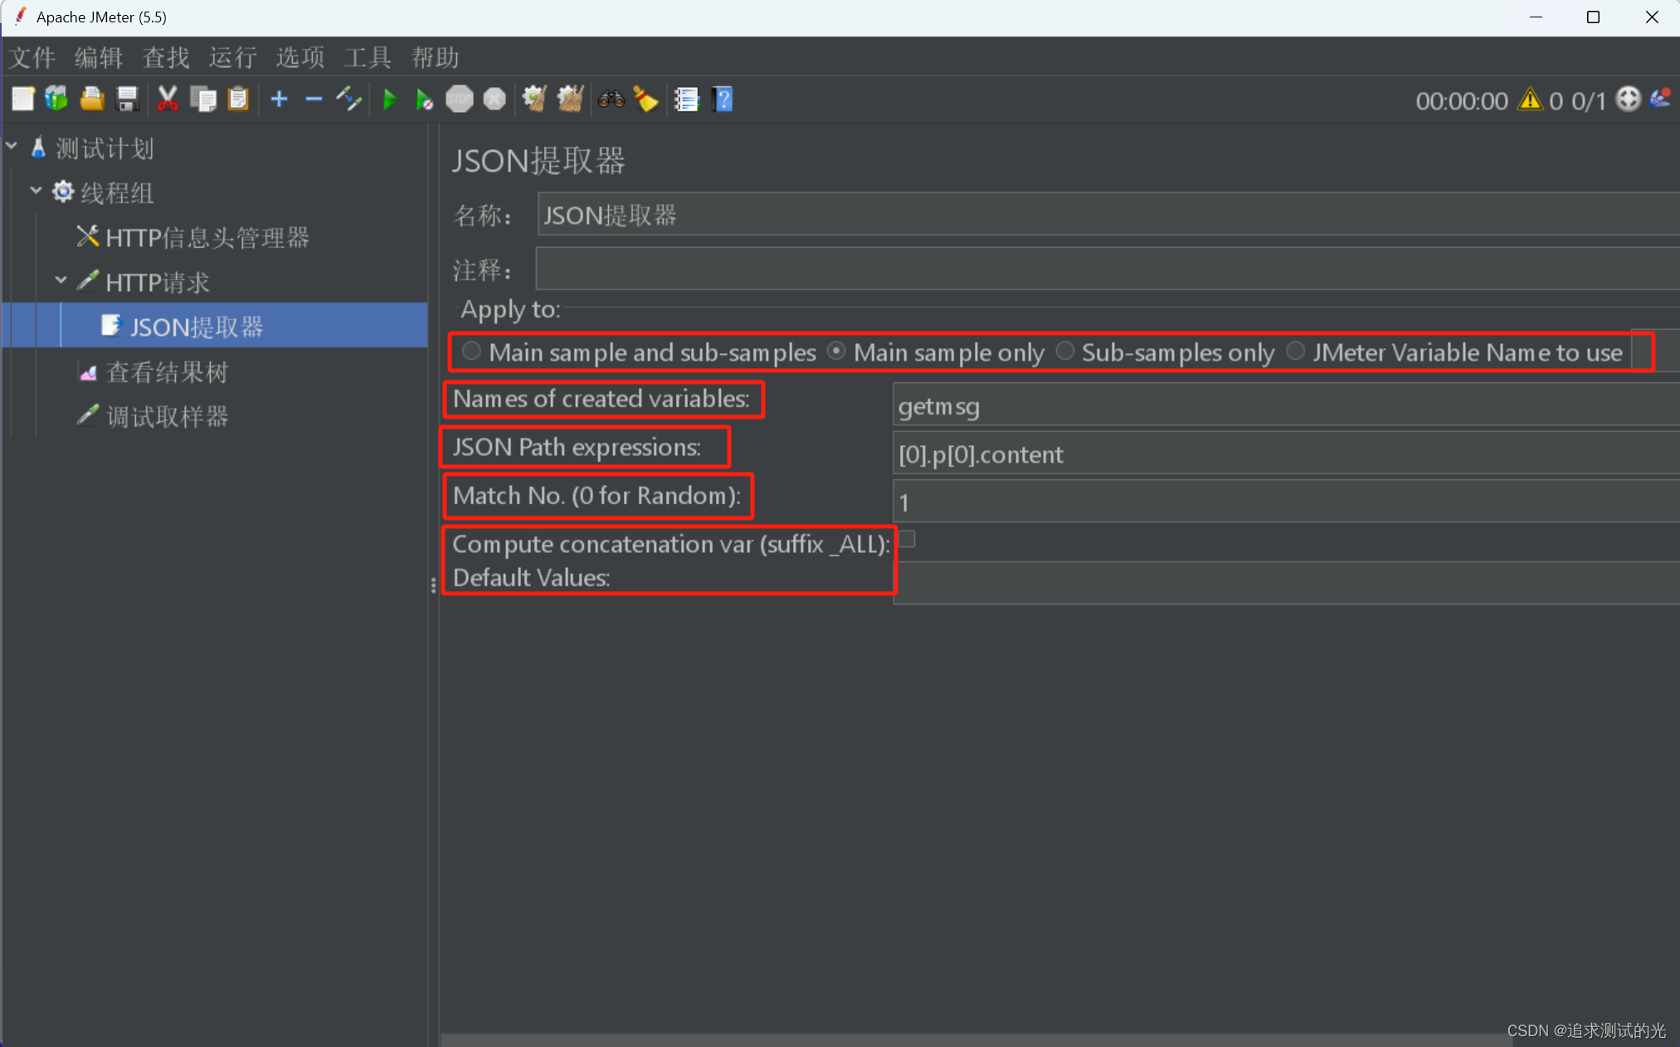
Task: Select JMeter Variable Name to use radio
Action: click(x=1295, y=351)
